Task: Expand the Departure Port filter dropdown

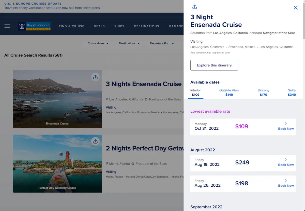Action: (x=162, y=43)
